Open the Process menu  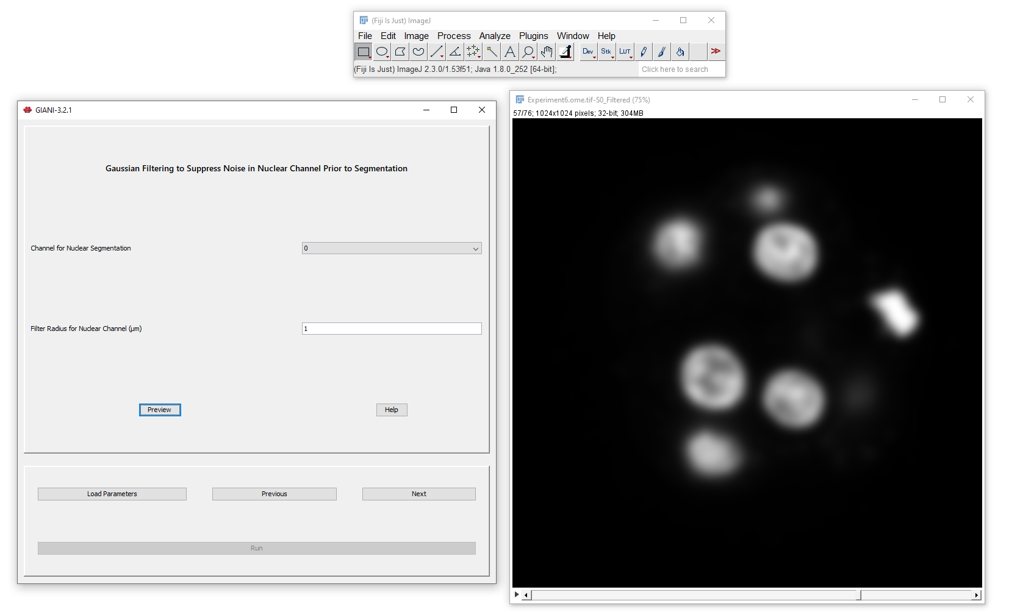(x=454, y=36)
